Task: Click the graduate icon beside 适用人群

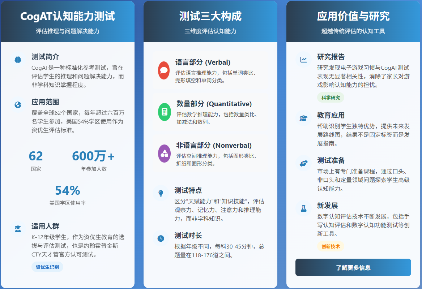Action: [18, 229]
